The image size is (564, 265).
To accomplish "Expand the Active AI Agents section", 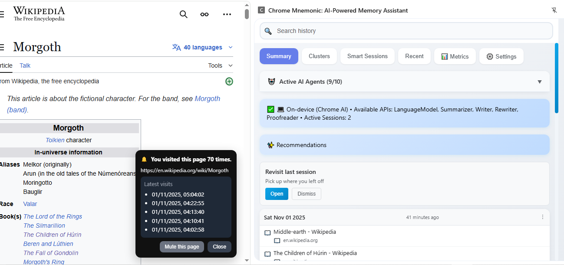I will [x=540, y=82].
